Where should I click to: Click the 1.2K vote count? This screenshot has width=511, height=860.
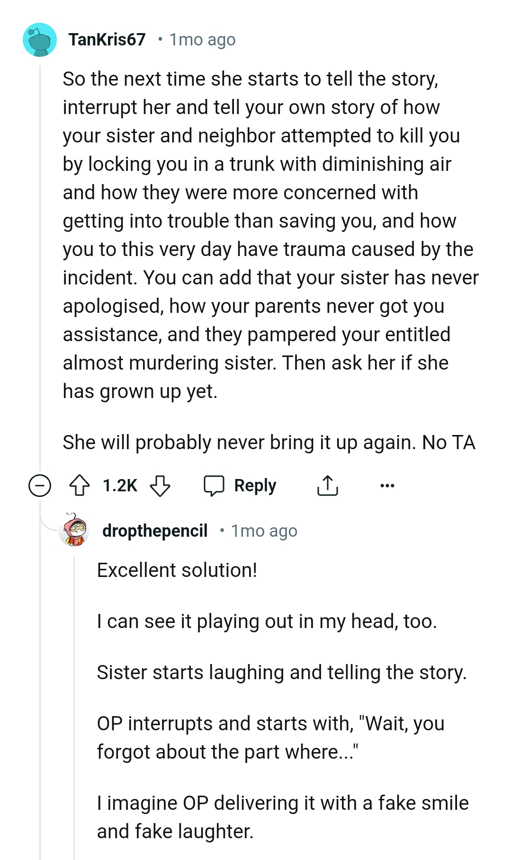pos(119,485)
